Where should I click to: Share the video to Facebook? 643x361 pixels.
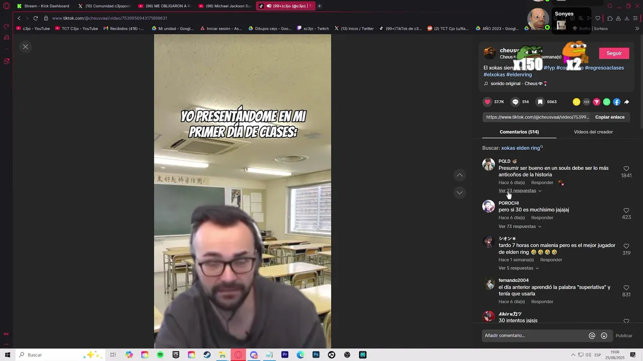(616, 102)
